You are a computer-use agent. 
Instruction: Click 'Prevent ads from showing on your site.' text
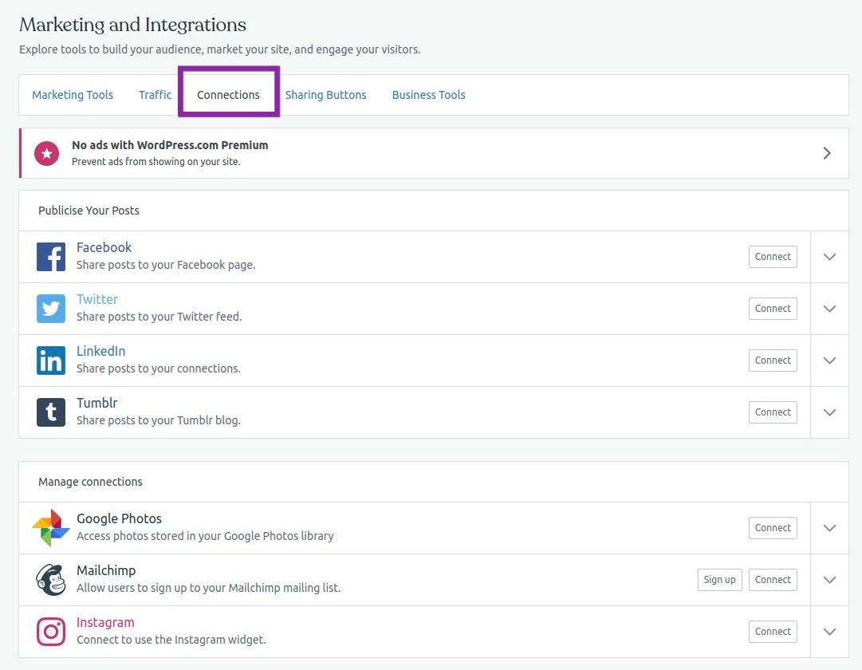click(156, 162)
